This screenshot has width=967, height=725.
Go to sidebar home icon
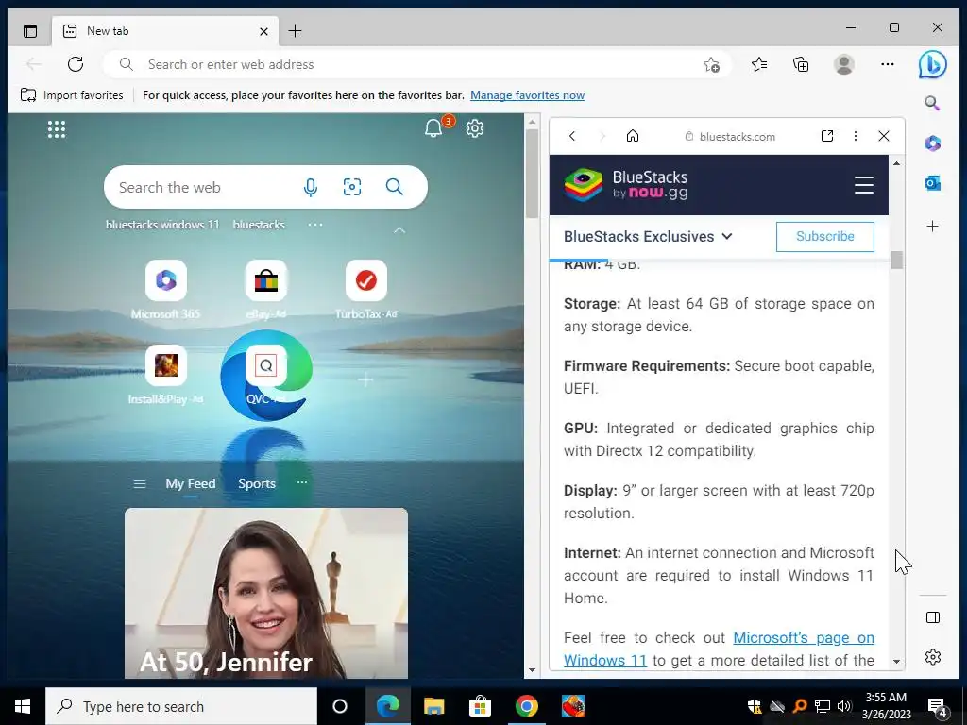[x=632, y=136]
